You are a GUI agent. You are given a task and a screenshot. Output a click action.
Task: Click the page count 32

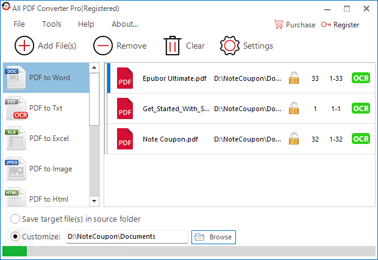315,139
